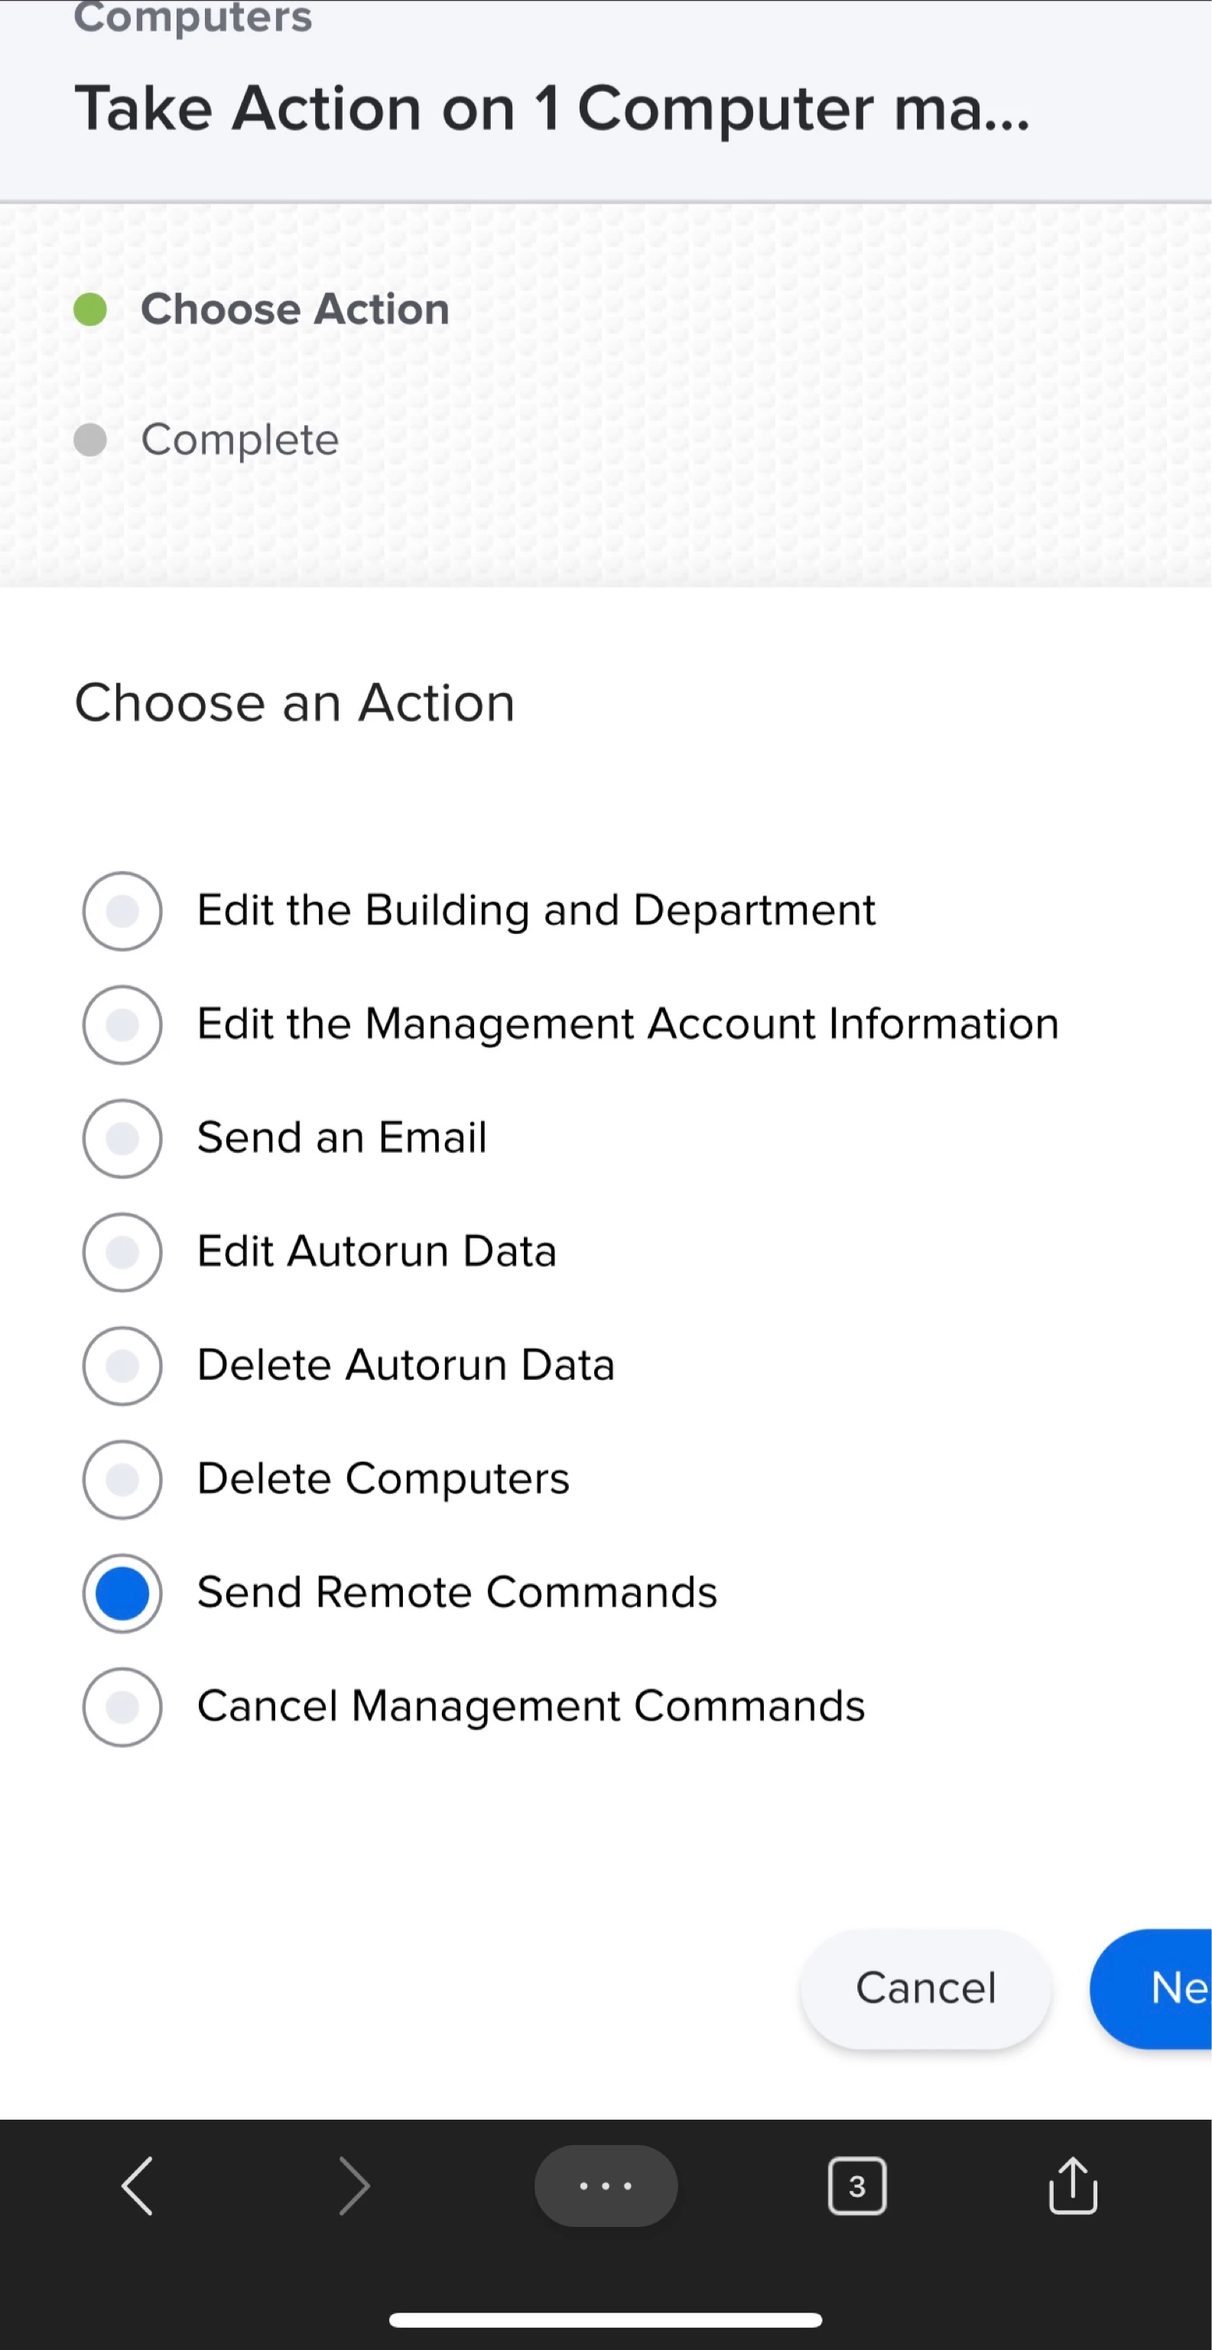Click the green Choose Action step dot
The height and width of the screenshot is (2350, 1212).
click(90, 309)
